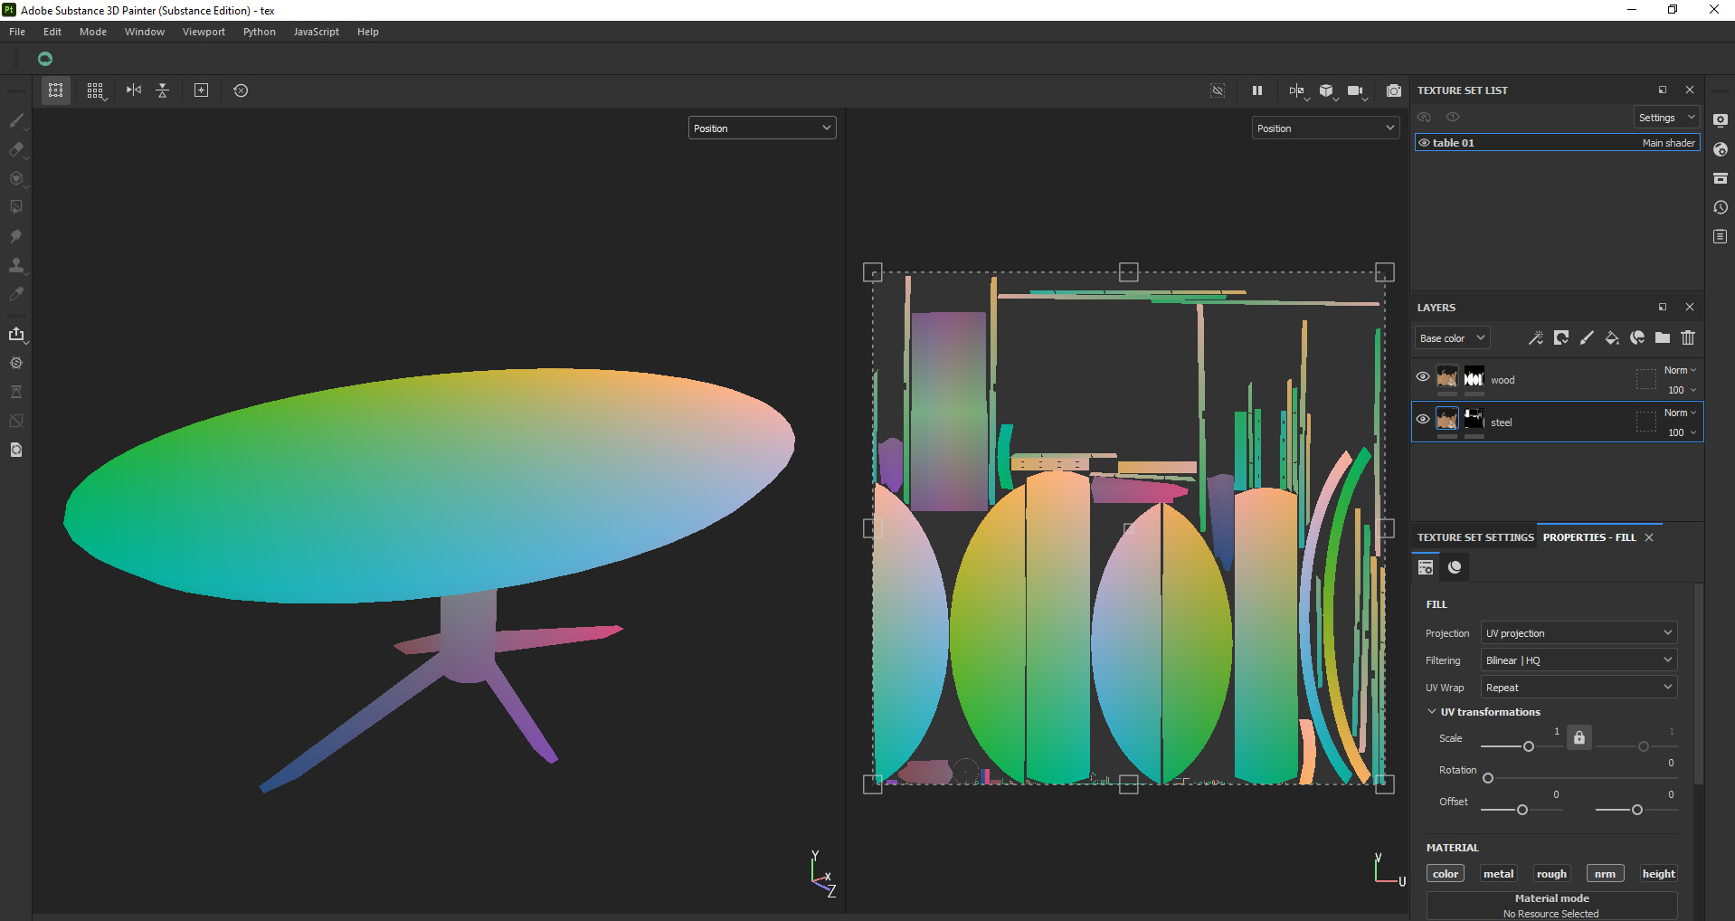Screen dimensions: 1735x921
Task: Click the green hedgehog plugin icon
Action: pos(45,59)
